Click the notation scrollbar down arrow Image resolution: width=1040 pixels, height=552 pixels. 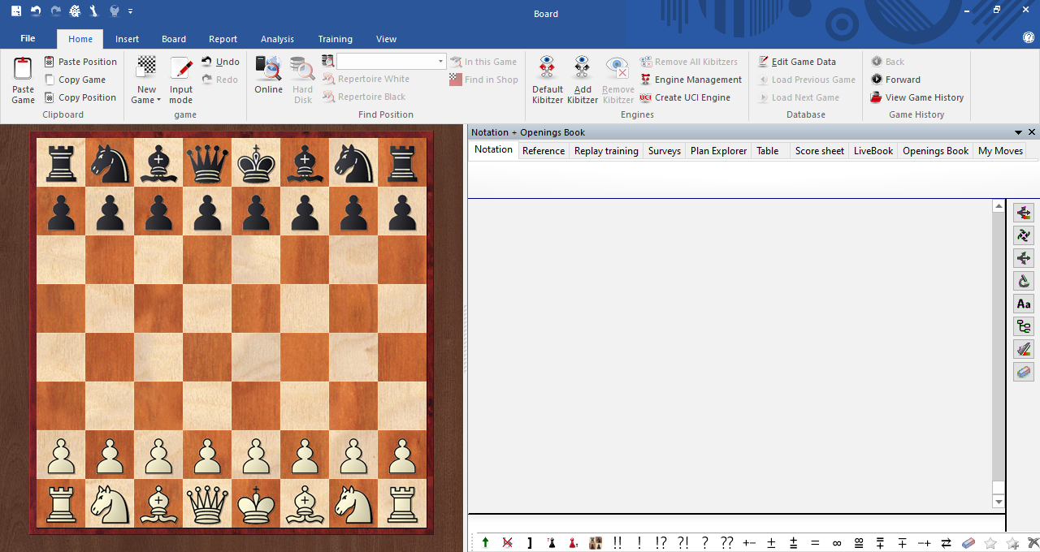tap(999, 502)
